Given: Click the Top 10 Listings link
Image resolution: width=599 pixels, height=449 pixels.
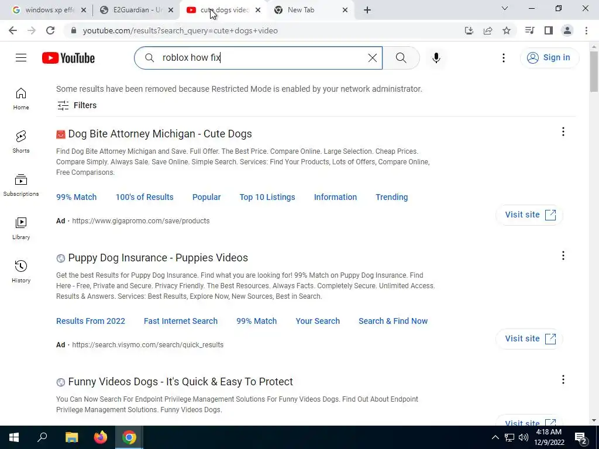Looking at the screenshot, I should click(267, 197).
